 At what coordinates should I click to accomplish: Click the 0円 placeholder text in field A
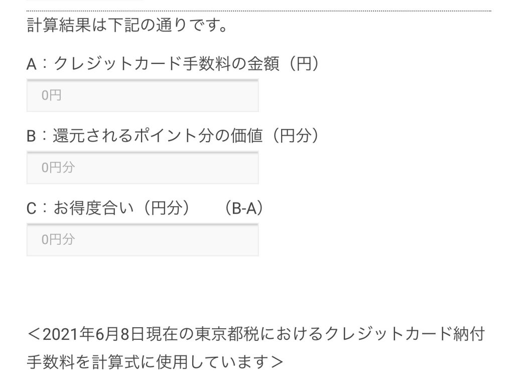point(51,95)
